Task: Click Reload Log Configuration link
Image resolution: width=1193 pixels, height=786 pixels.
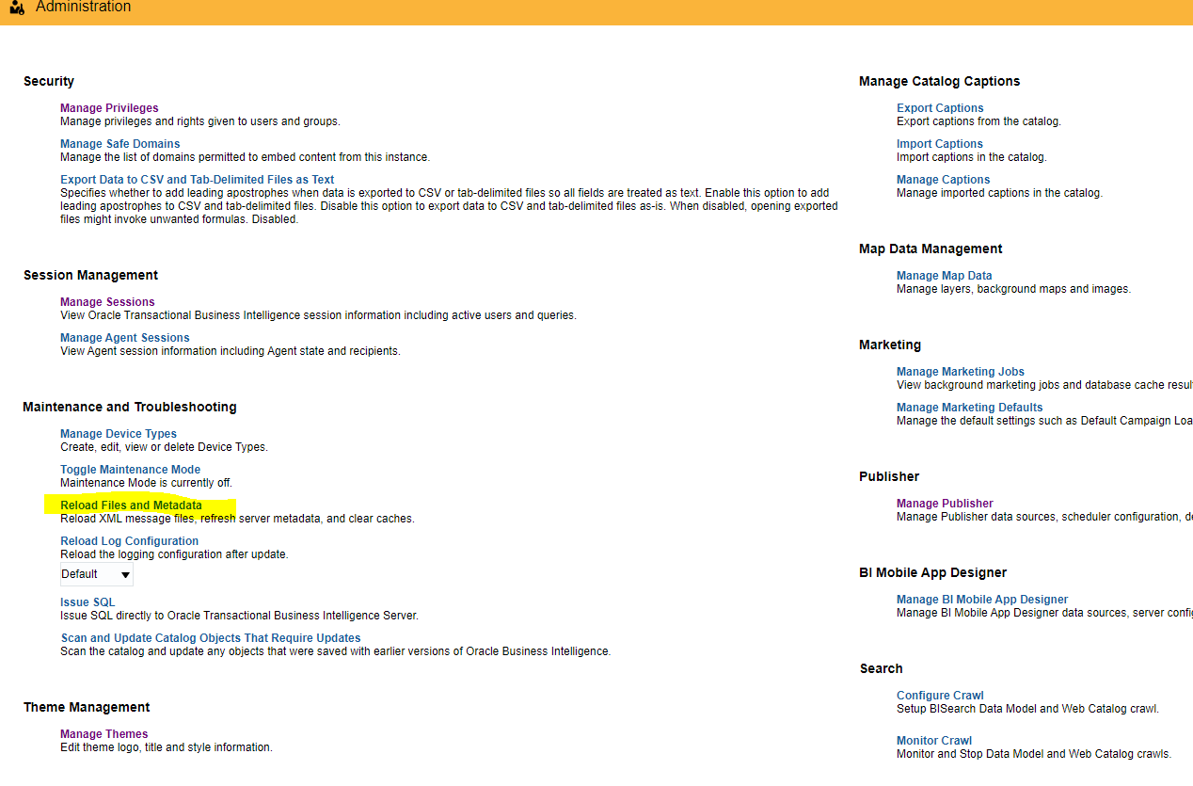Action: (130, 541)
